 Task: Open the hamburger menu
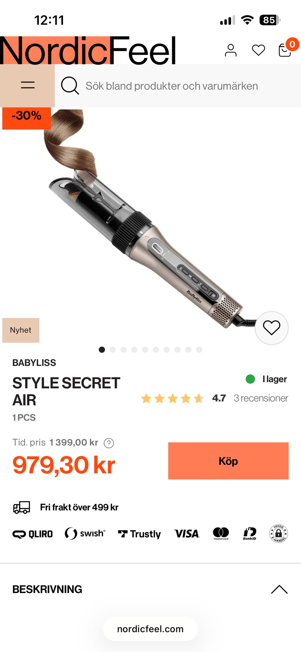click(x=28, y=85)
